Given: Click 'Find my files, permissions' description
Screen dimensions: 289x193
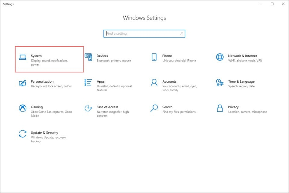Looking at the screenshot, I should pos(179,112).
